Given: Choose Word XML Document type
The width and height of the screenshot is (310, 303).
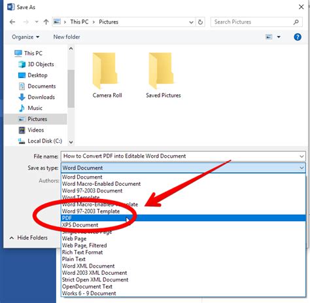Looking at the screenshot, I should pyautogui.click(x=183, y=266).
